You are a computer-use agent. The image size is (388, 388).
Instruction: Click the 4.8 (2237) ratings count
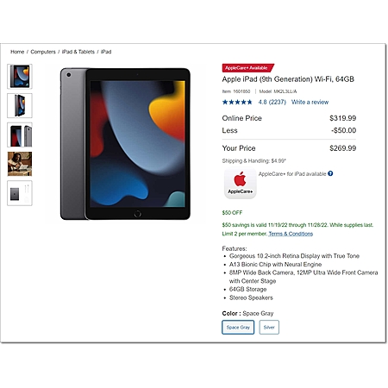[x=272, y=102]
